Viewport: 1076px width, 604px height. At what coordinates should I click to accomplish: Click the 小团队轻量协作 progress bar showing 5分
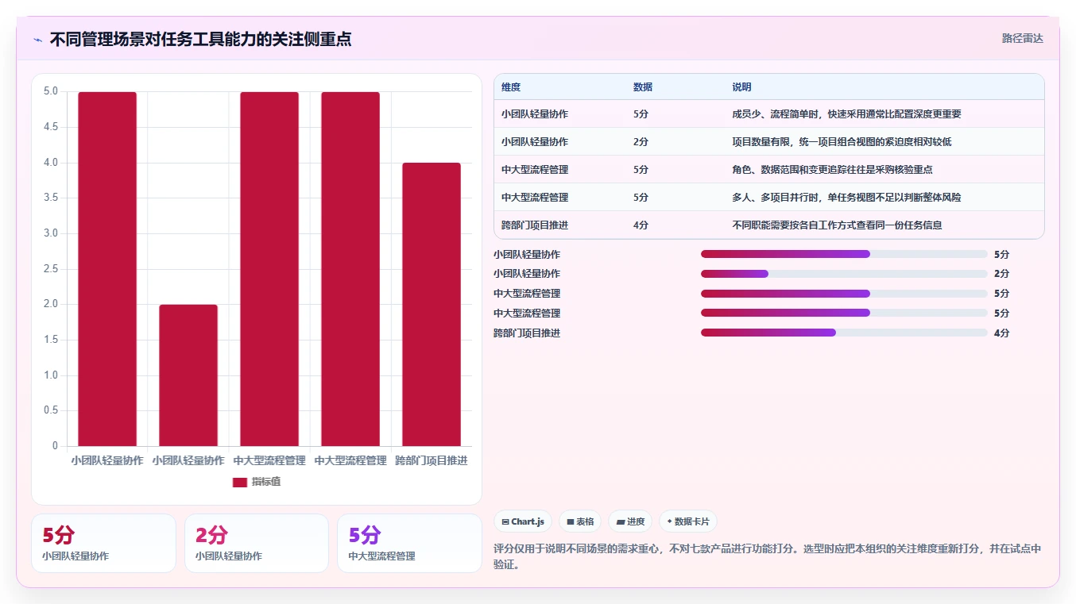point(844,254)
